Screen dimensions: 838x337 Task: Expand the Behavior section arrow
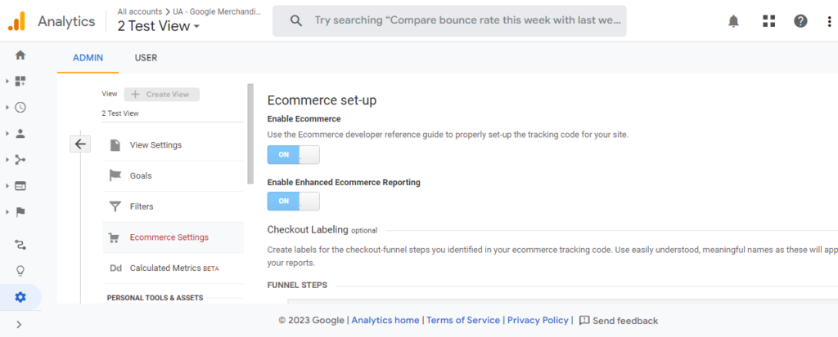click(x=7, y=185)
